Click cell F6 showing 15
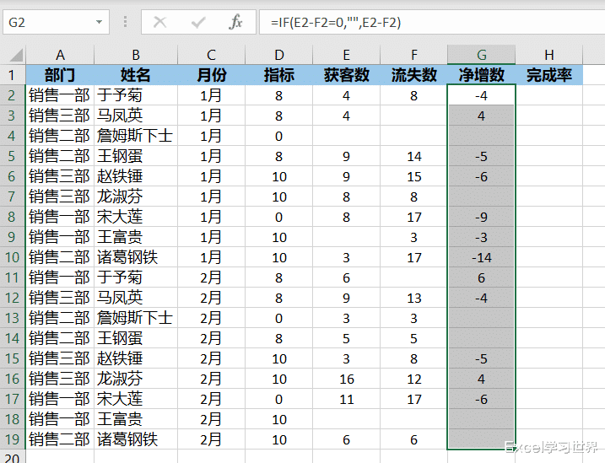 [x=413, y=176]
